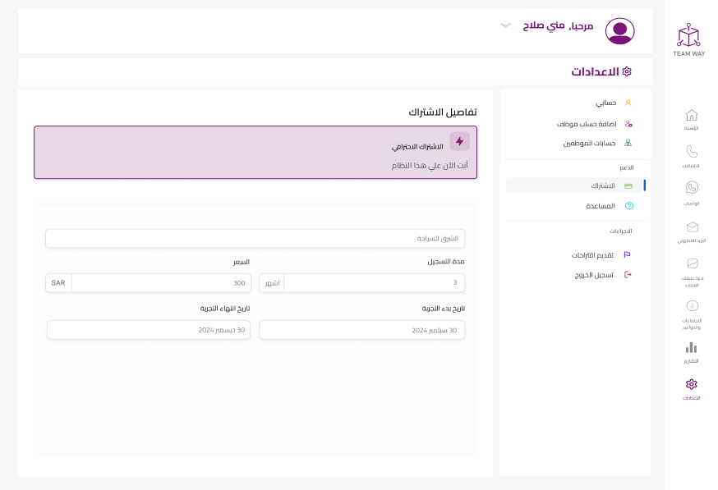
Task: Open التقارير (Reports) bar-chart icon
Action: (690, 346)
